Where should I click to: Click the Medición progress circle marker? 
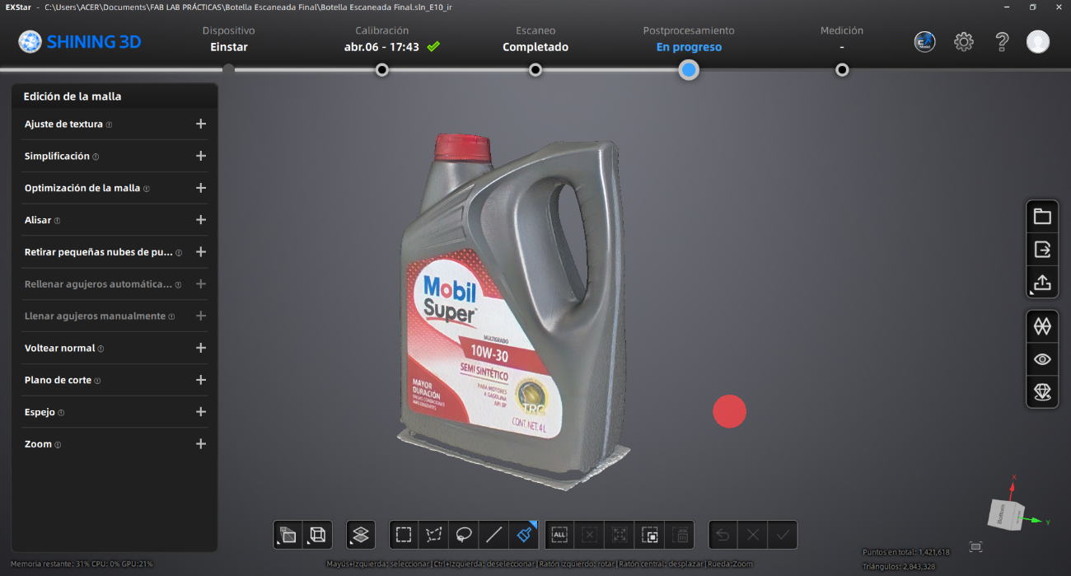click(x=842, y=70)
